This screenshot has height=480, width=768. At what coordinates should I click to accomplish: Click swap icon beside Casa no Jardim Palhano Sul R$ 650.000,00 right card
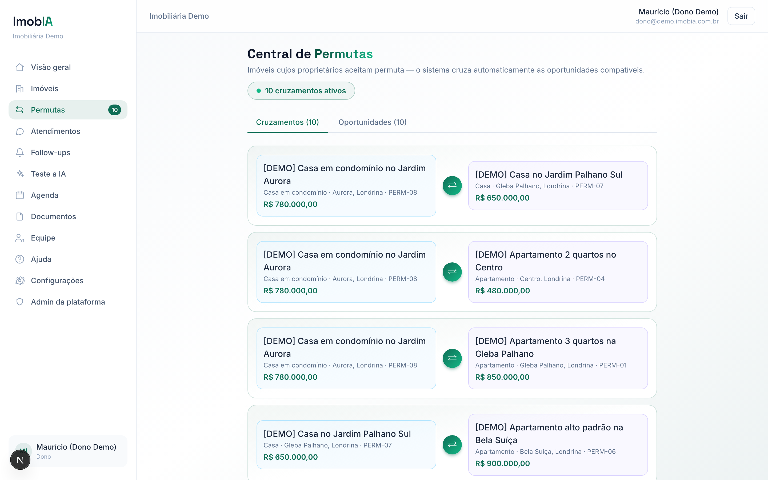pyautogui.click(x=452, y=185)
